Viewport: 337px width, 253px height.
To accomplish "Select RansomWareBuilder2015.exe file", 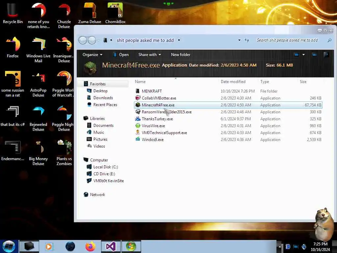I will (x=228, y=112).
